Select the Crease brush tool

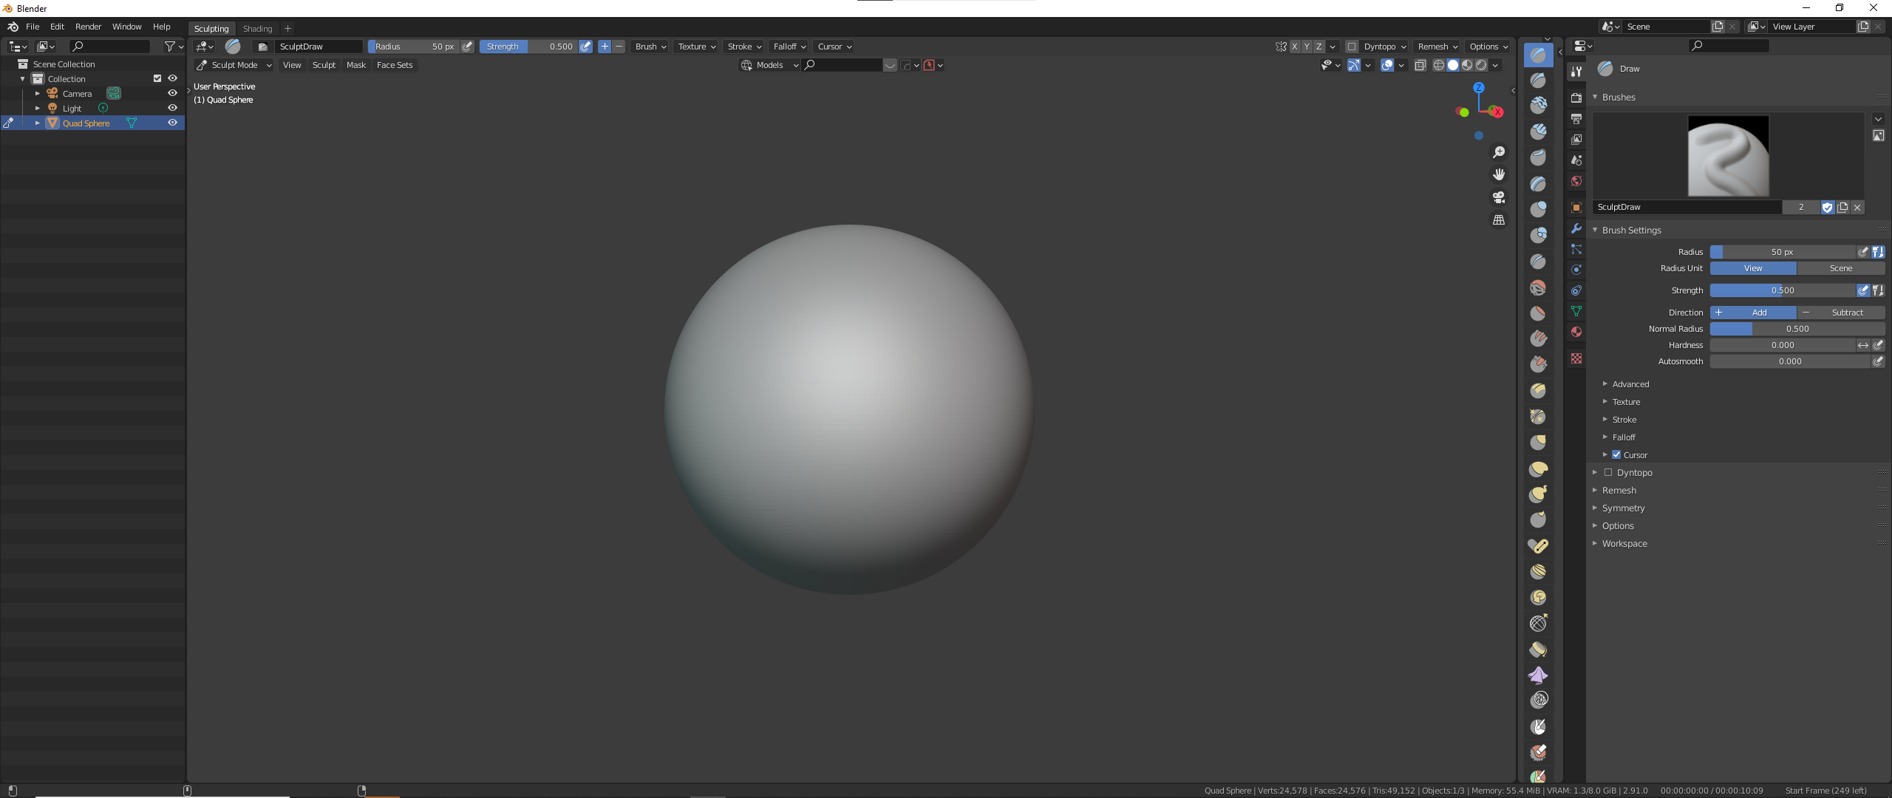pyautogui.click(x=1538, y=261)
